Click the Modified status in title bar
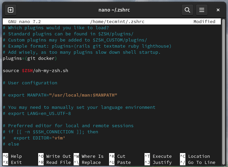Image resolution: width=228 pixels, height=167 pixels. click(204, 22)
